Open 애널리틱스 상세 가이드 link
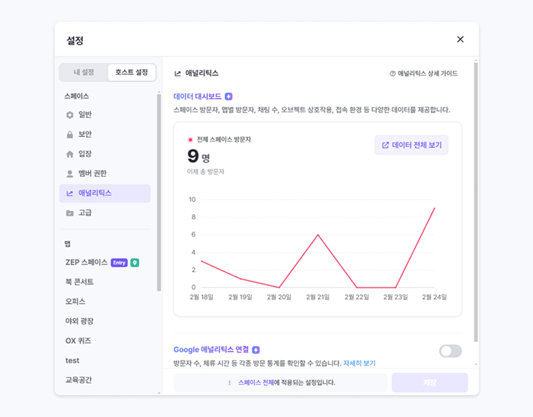 click(423, 74)
